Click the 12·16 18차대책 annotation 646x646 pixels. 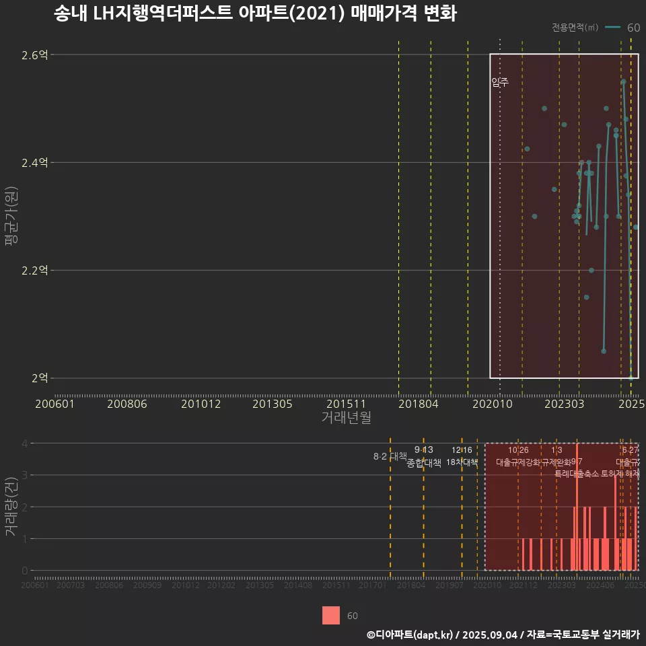coord(462,456)
